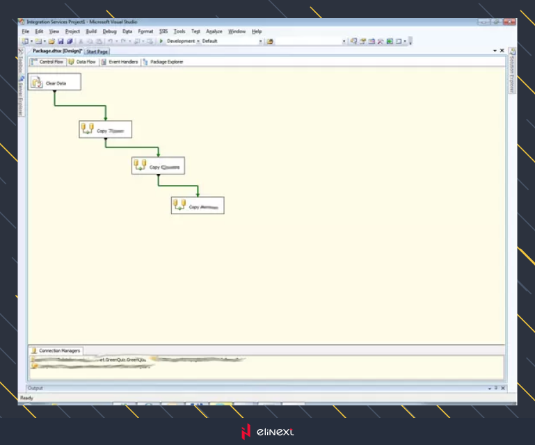The height and width of the screenshot is (445, 535).
Task: Open the Toolbox icon in toolbar
Action: click(381, 41)
